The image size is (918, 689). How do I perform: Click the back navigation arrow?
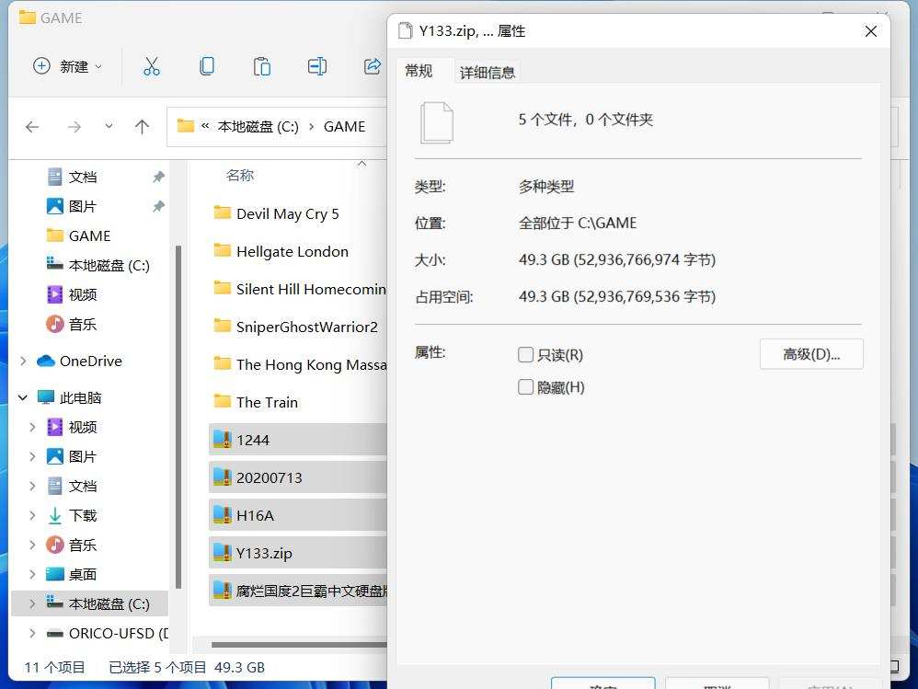pos(33,127)
